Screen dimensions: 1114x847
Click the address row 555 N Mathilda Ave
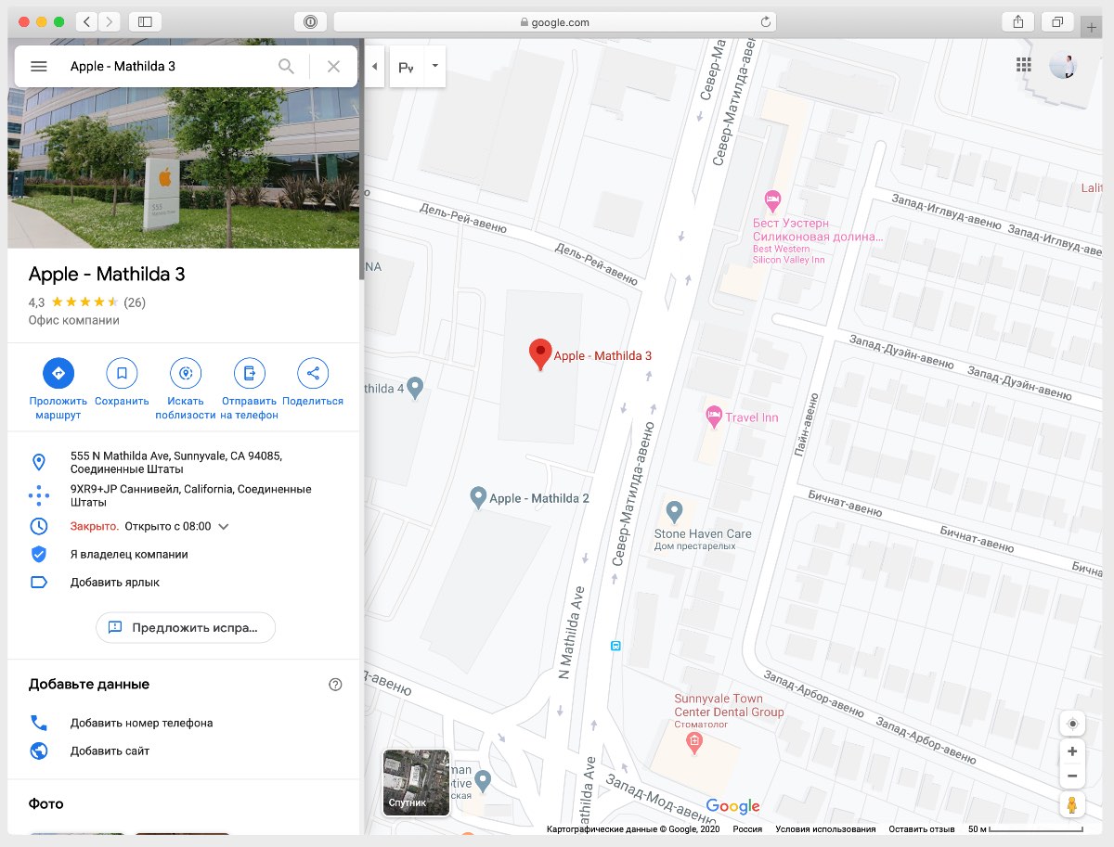(x=184, y=462)
